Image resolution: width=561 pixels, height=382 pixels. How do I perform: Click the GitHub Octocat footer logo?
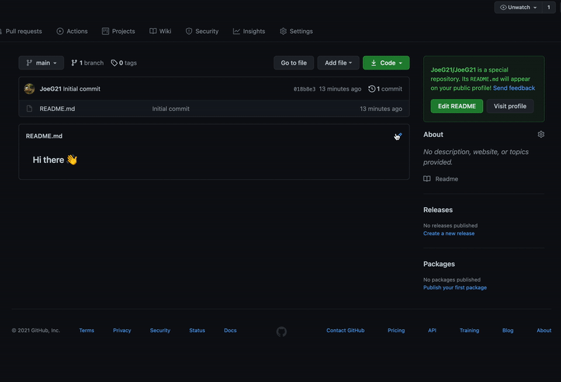tap(282, 331)
